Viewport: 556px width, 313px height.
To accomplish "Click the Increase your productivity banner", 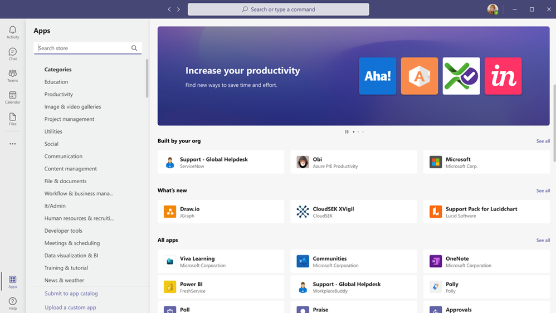I will tap(354, 76).
